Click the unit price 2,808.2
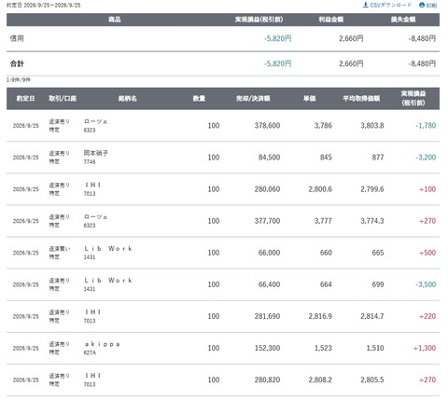448x400 pixels. pos(320,379)
